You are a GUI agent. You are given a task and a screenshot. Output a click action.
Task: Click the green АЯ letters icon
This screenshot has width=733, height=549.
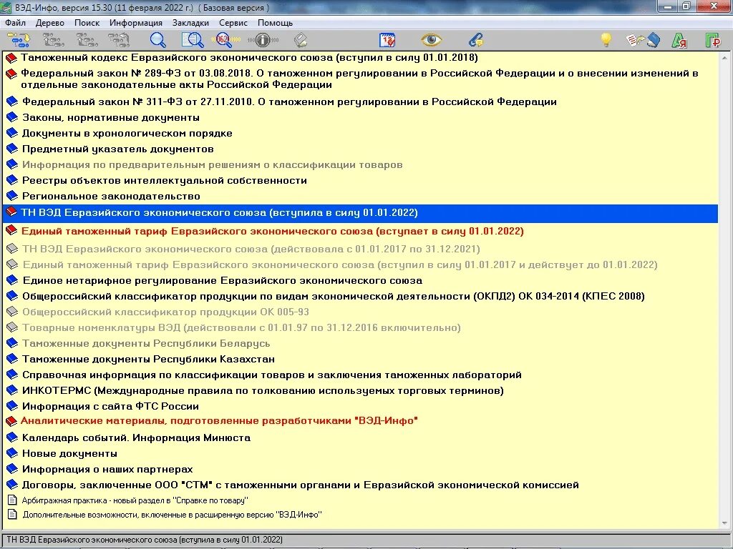679,41
